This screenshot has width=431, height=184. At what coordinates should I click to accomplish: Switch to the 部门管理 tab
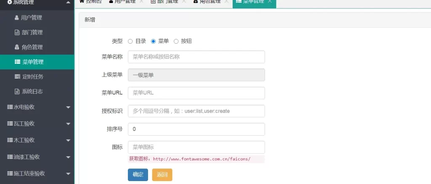click(165, 2)
